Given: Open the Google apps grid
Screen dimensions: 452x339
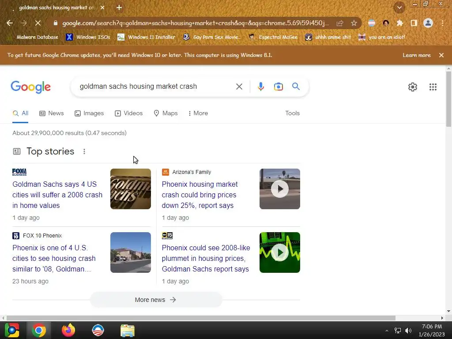Looking at the screenshot, I should [433, 87].
